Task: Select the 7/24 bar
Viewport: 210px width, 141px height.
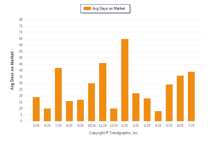Action: coord(58,95)
